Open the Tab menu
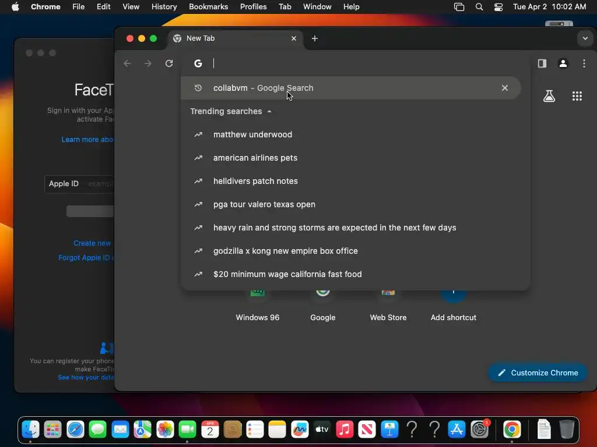The height and width of the screenshot is (447, 597). click(285, 7)
